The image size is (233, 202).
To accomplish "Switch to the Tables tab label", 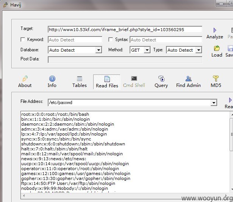I will pos(80,85).
